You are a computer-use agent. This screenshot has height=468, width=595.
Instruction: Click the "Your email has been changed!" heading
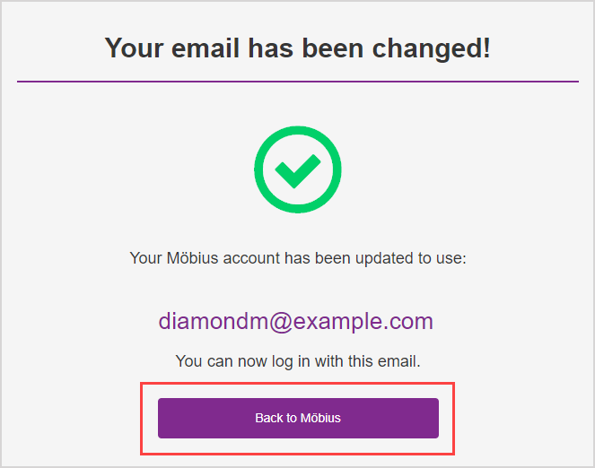tap(297, 48)
